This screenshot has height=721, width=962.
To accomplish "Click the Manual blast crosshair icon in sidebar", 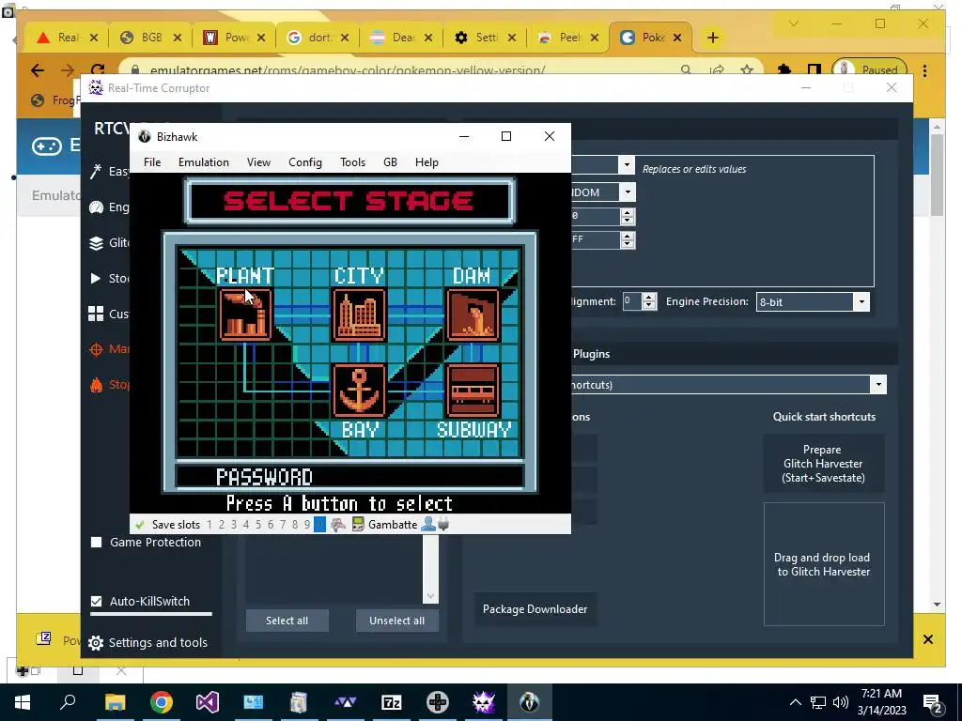I will coord(96,349).
